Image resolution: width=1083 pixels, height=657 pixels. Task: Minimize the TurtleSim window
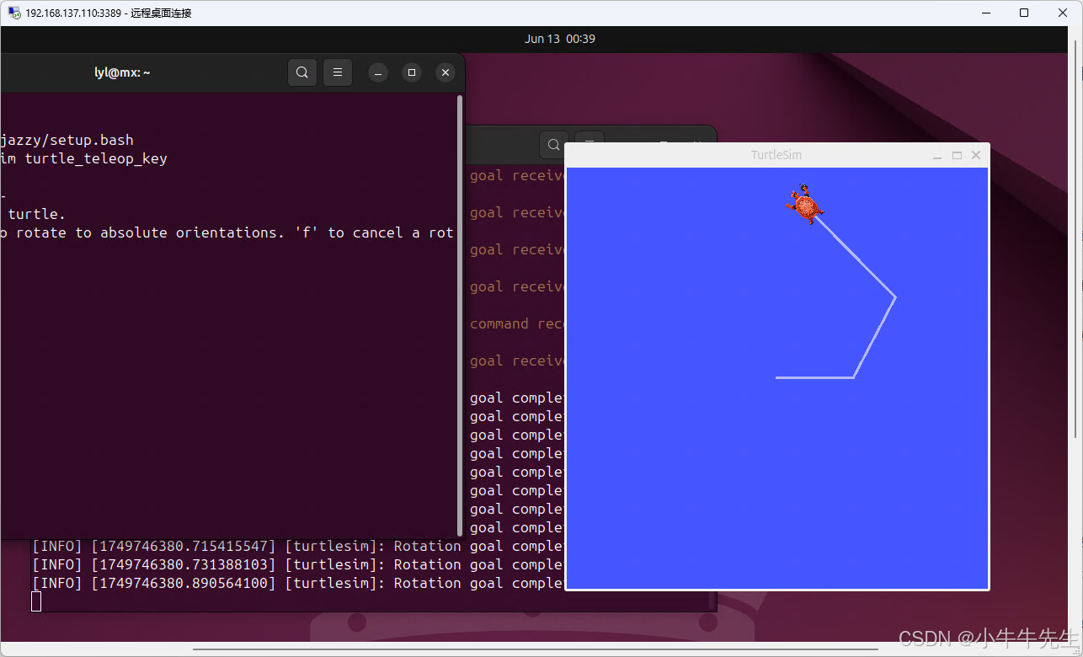click(936, 155)
